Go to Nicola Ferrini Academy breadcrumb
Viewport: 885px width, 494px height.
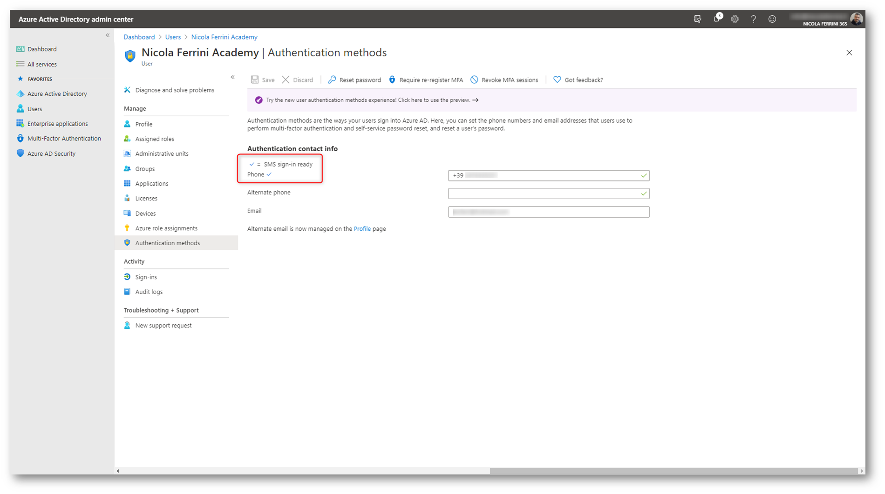[224, 37]
